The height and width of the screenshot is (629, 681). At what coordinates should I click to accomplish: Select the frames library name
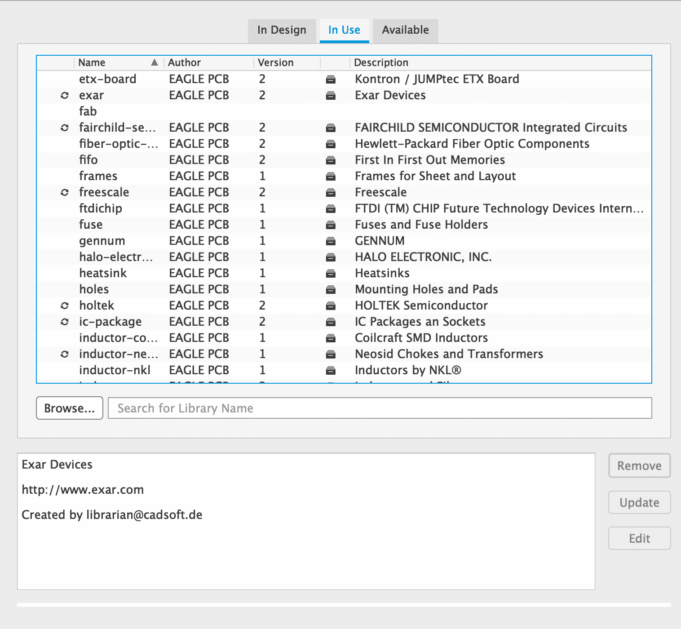click(98, 176)
